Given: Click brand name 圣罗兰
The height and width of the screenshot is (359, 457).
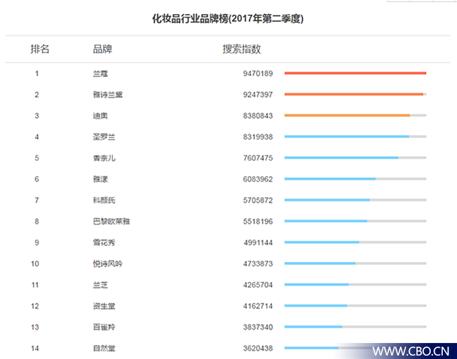Looking at the screenshot, I should coord(104,137).
